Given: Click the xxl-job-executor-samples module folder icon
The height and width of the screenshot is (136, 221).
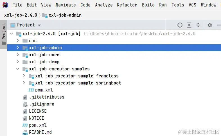Looking at the screenshot, I should [x=25, y=69].
